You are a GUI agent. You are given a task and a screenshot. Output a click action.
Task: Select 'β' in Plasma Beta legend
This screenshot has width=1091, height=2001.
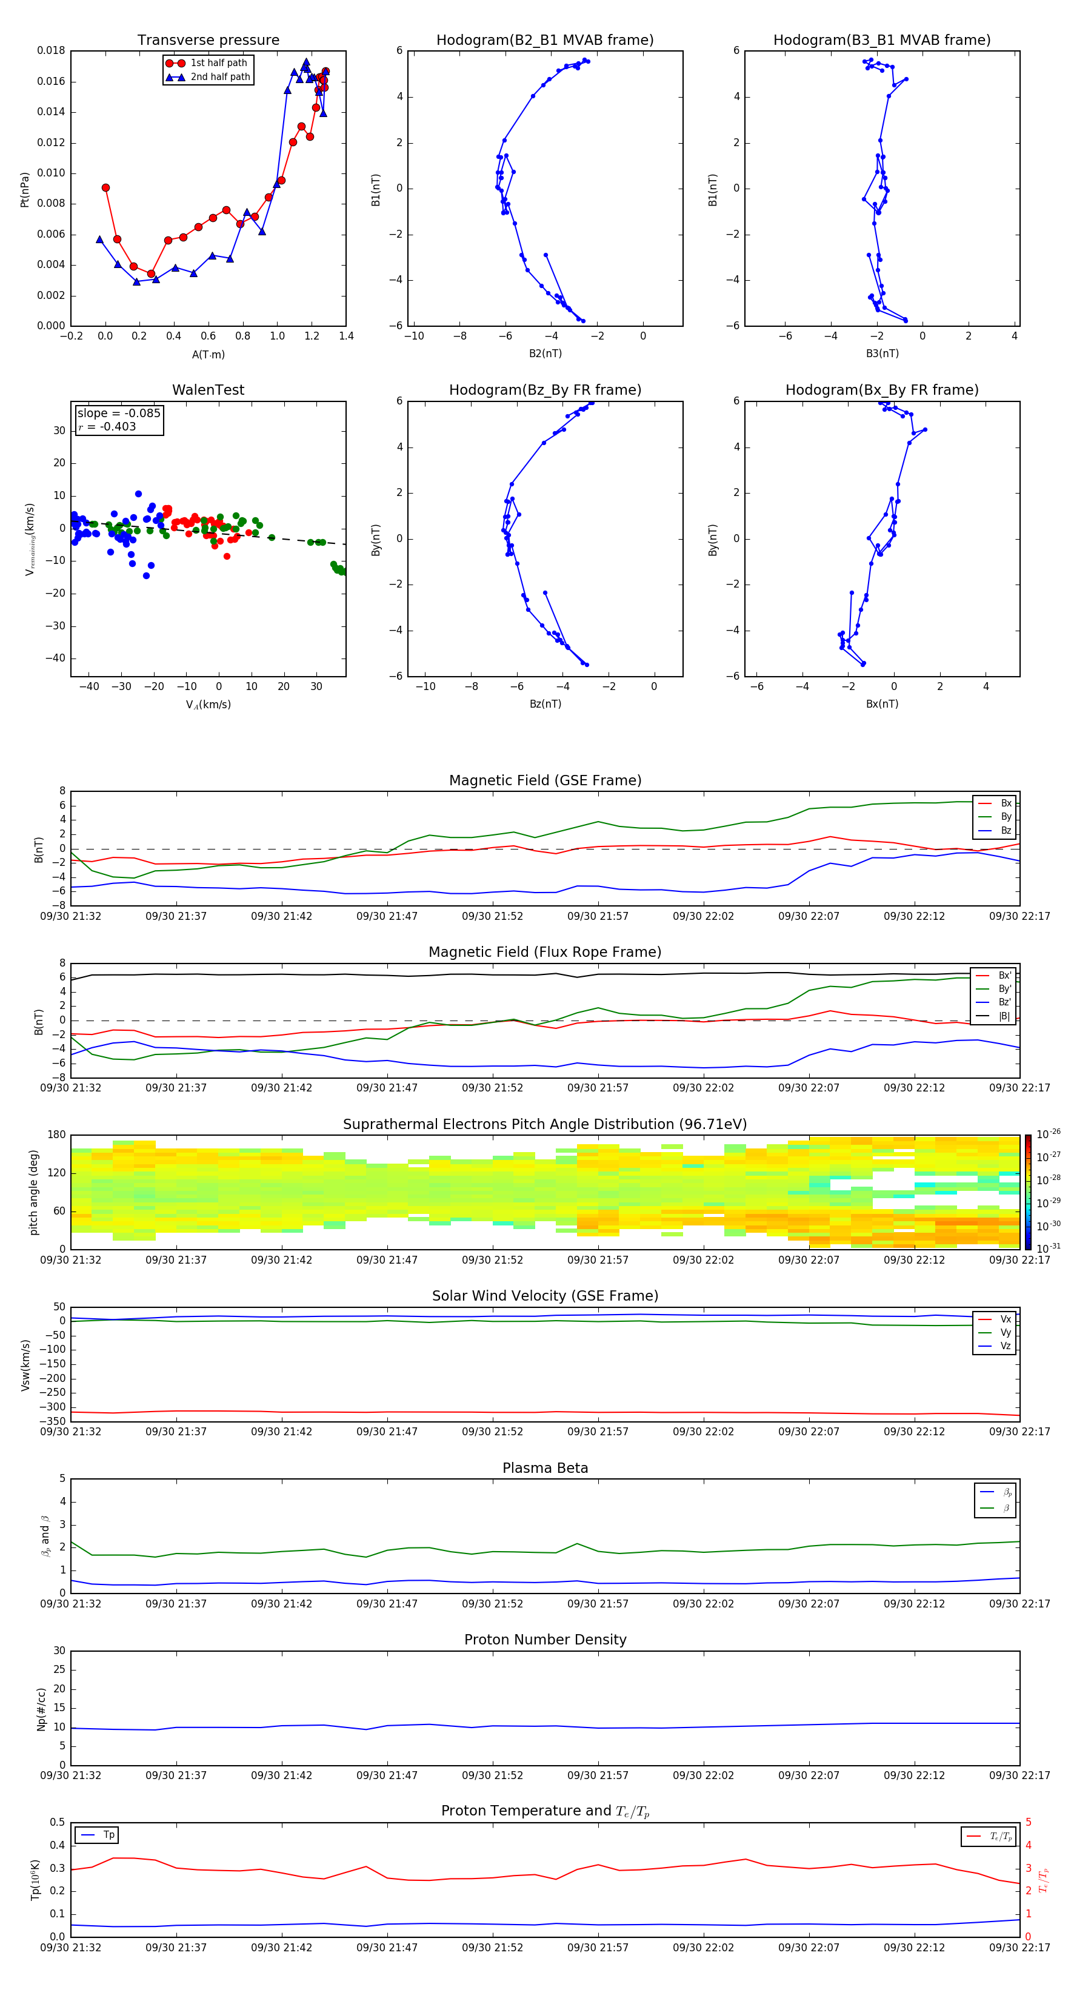coord(995,1509)
